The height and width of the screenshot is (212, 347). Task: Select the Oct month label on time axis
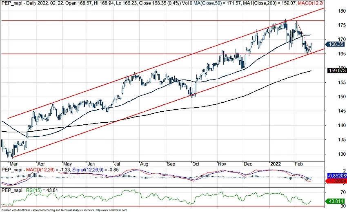pyautogui.click(x=196, y=164)
